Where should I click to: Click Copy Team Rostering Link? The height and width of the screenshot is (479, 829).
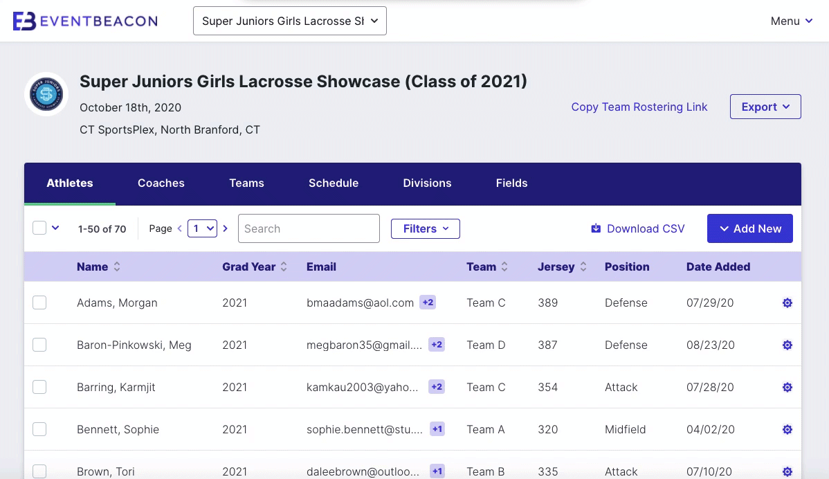pyautogui.click(x=639, y=107)
